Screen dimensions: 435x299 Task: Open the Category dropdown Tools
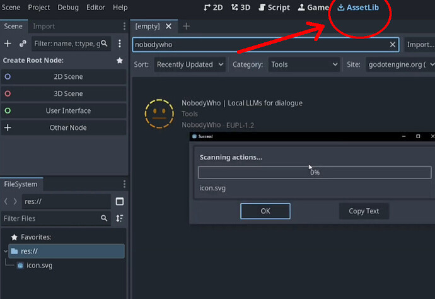[304, 65]
